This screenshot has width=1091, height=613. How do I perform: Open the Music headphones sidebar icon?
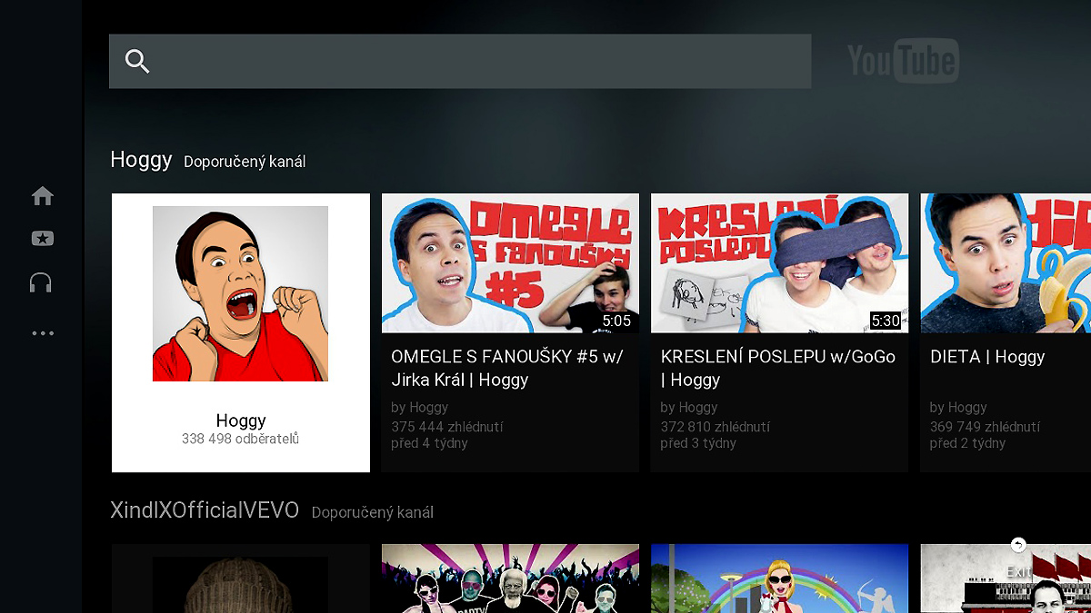[42, 282]
